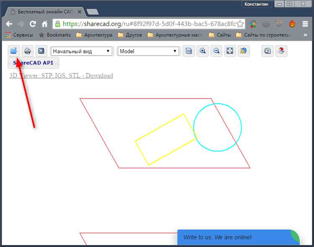Image resolution: width=314 pixels, height=247 pixels.
Task: Select the Бесплатный онлайн САПР browser tab
Action: click(44, 12)
